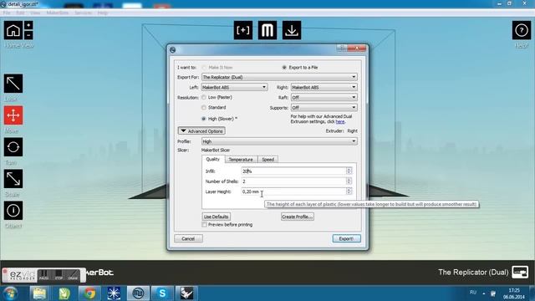The height and width of the screenshot is (301, 535).
Task: Select Export to a File radio
Action: point(284,68)
